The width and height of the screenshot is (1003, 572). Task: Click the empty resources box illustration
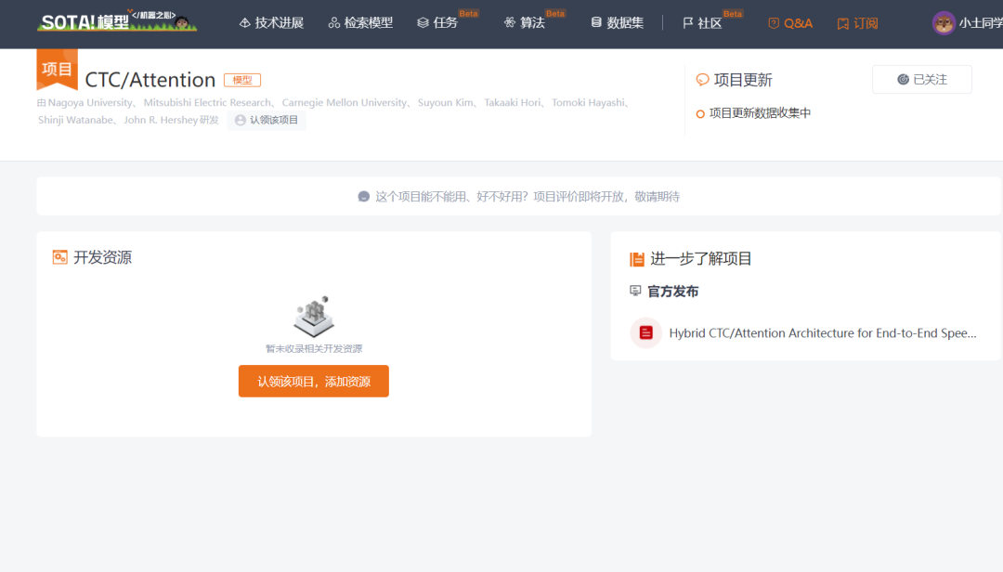click(314, 316)
